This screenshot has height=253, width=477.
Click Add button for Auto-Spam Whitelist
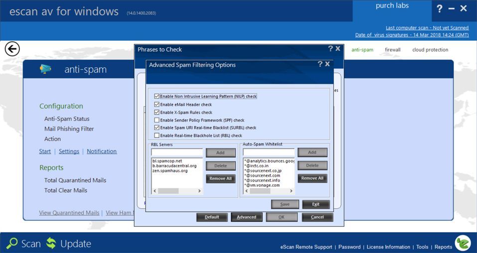[x=313, y=152]
